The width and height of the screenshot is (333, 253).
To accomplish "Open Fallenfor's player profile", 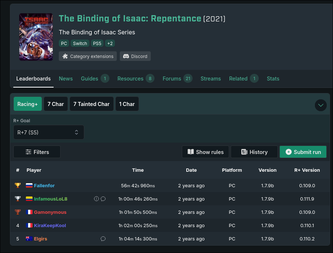I will [x=44, y=186].
